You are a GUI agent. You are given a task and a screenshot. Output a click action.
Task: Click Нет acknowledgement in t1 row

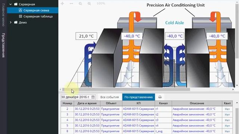pos(227,109)
